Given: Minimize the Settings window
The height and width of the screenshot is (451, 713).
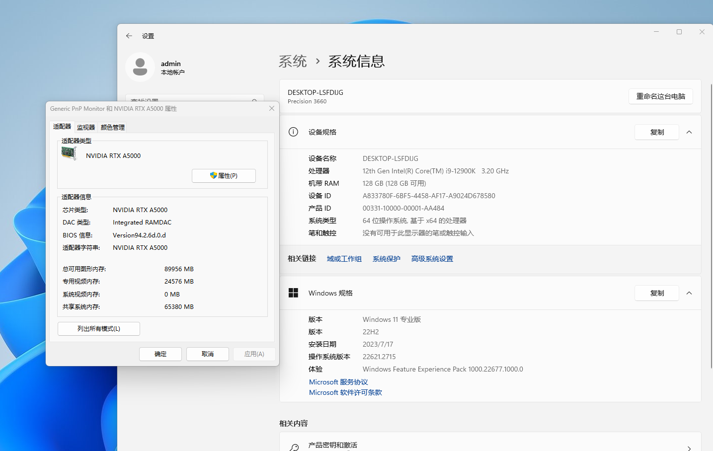Looking at the screenshot, I should click(656, 32).
